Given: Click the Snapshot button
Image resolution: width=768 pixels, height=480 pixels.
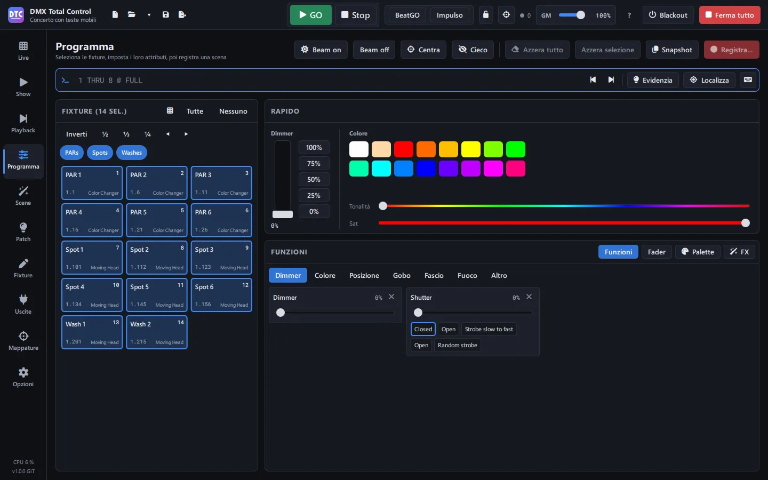Looking at the screenshot, I should pos(672,50).
